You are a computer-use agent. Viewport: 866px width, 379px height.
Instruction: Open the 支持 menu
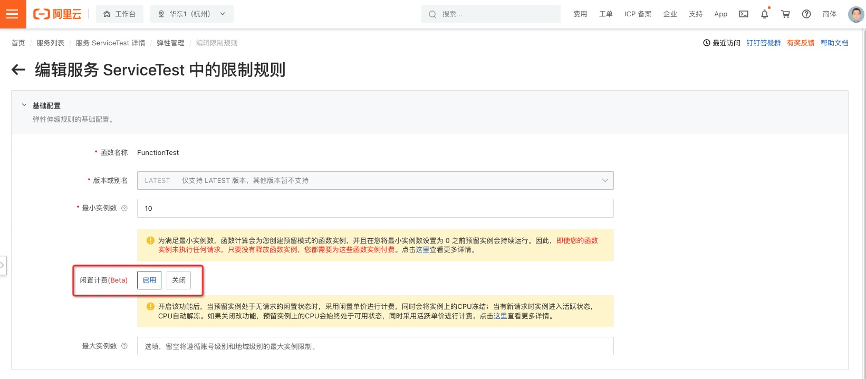click(x=696, y=14)
